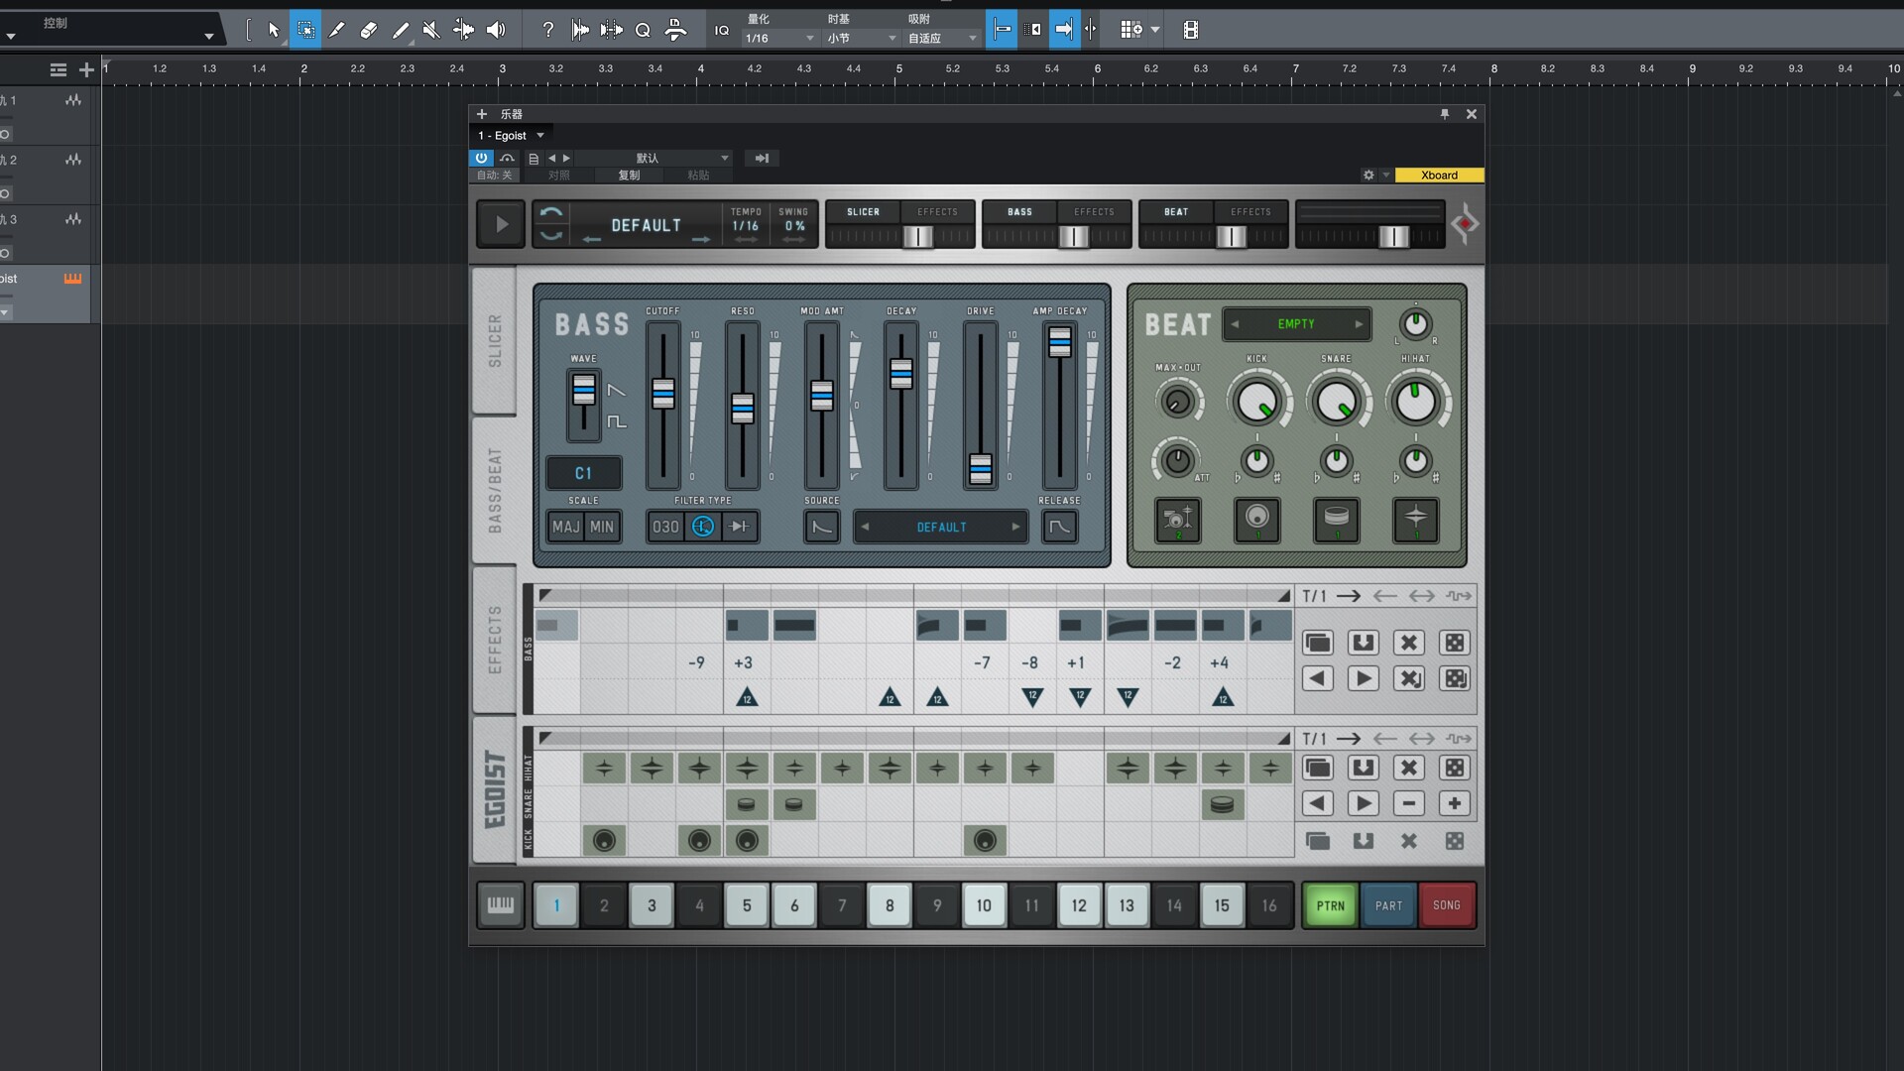Screen dimensions: 1904x1071
Task: Click the beat row minus button
Action: click(1408, 803)
